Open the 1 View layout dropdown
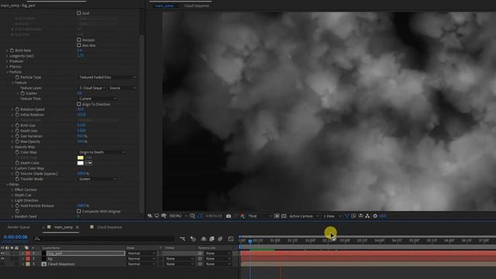496x279 pixels. 332,216
